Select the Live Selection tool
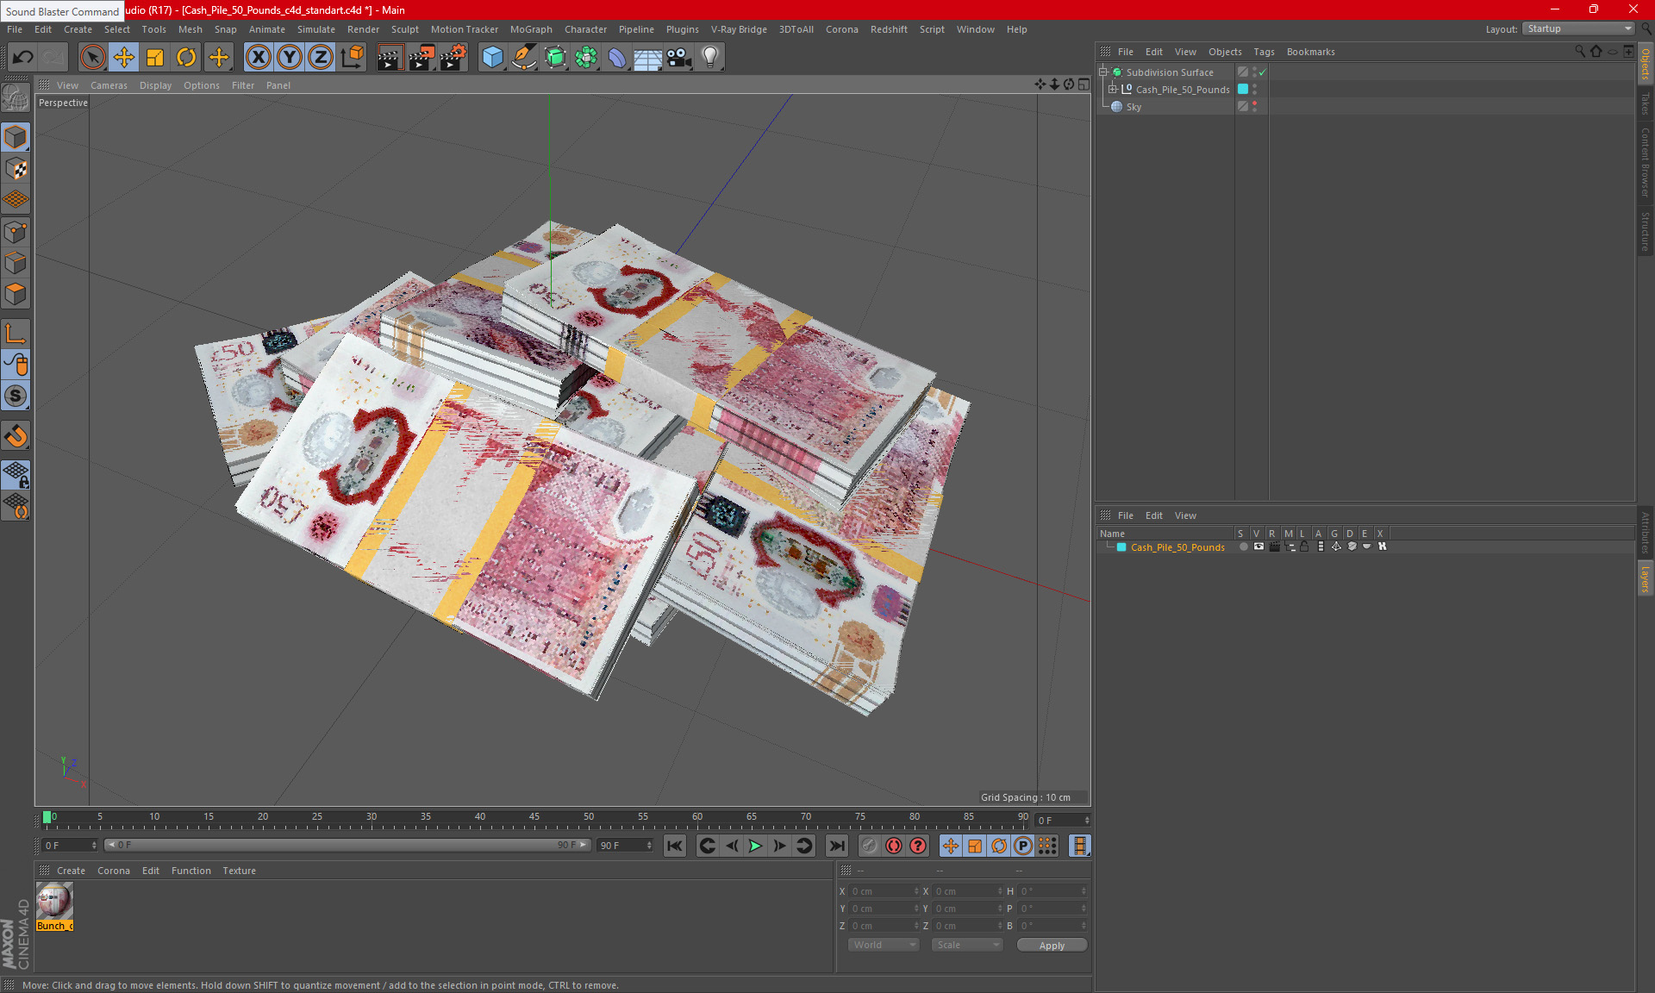Screen dimensions: 1655x993 pos(92,58)
